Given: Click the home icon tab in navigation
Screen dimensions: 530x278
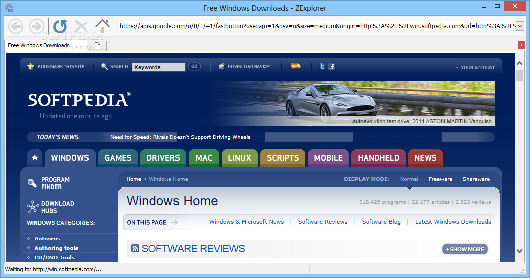Looking at the screenshot, I should pos(35,158).
